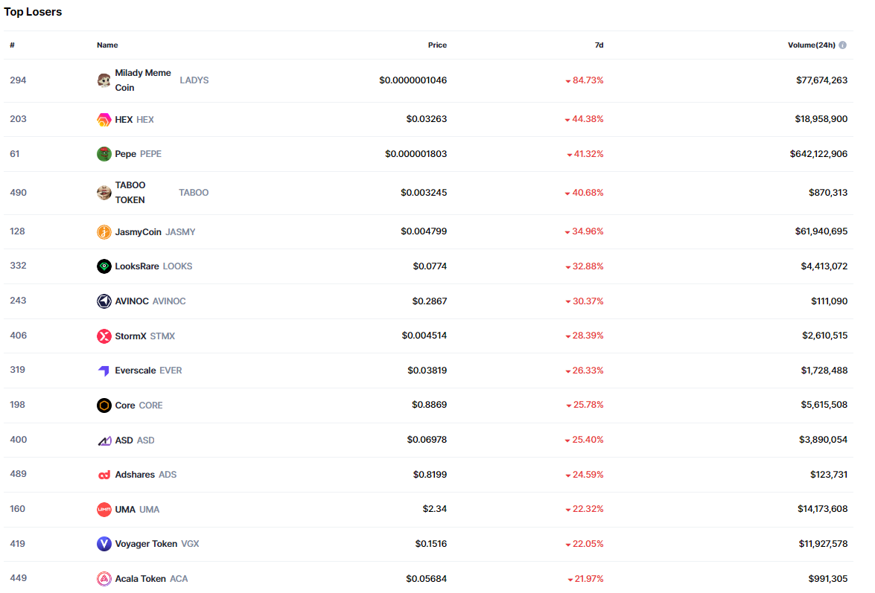
Task: Click the JasmyCoin orange logo icon
Action: 104,232
